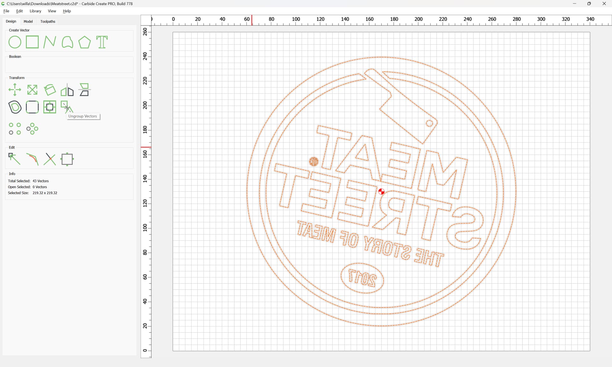The image size is (612, 367).
Task: Open the Move transform tool
Action: [x=15, y=90]
